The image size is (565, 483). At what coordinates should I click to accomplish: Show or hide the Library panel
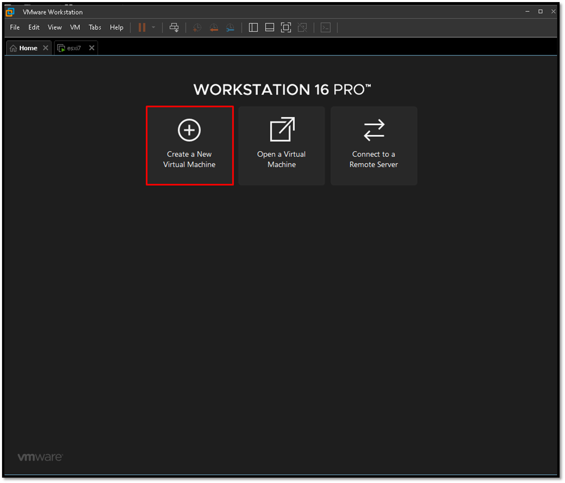253,27
